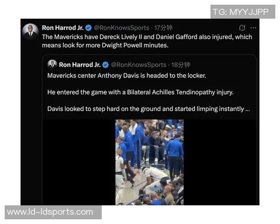Click the verified badge inside the quoted tweet
280x224 pixels.
pos(105,65)
